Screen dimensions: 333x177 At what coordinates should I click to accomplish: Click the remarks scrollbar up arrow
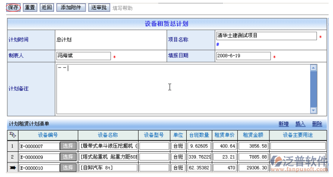point(314,68)
